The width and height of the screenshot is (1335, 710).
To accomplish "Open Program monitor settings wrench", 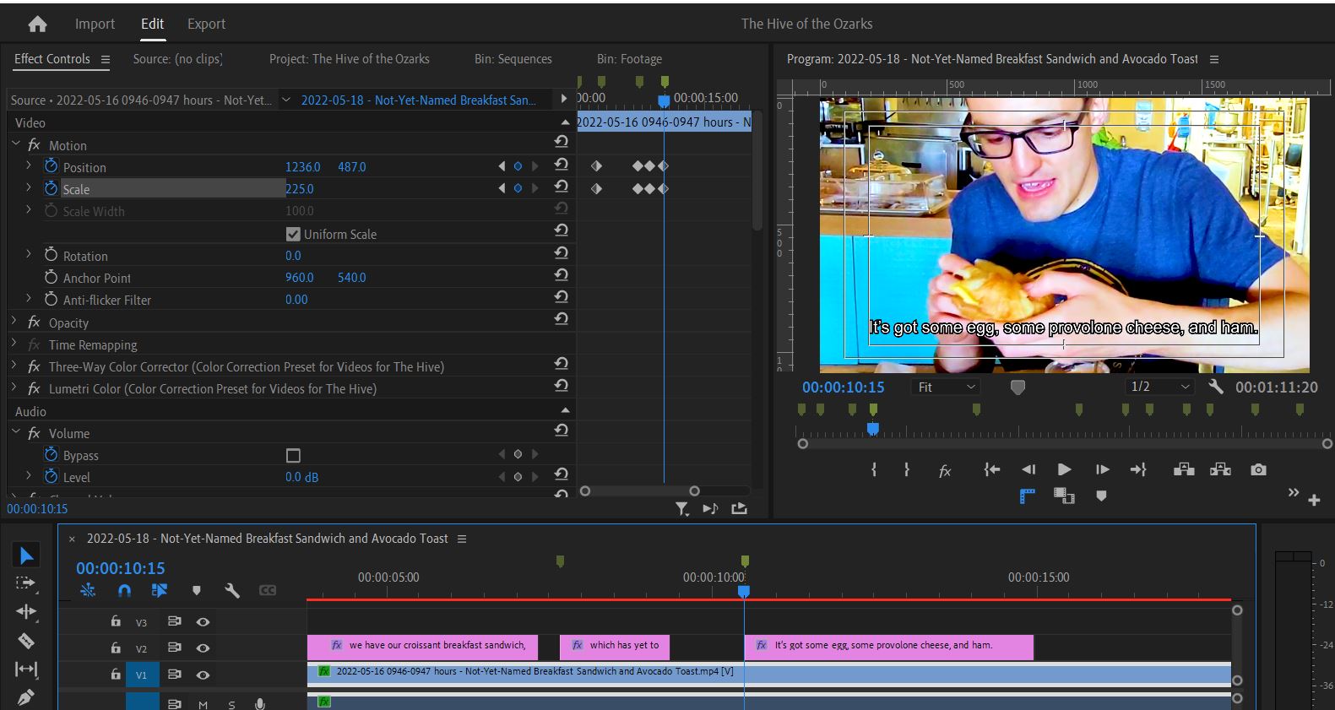I will (1216, 387).
